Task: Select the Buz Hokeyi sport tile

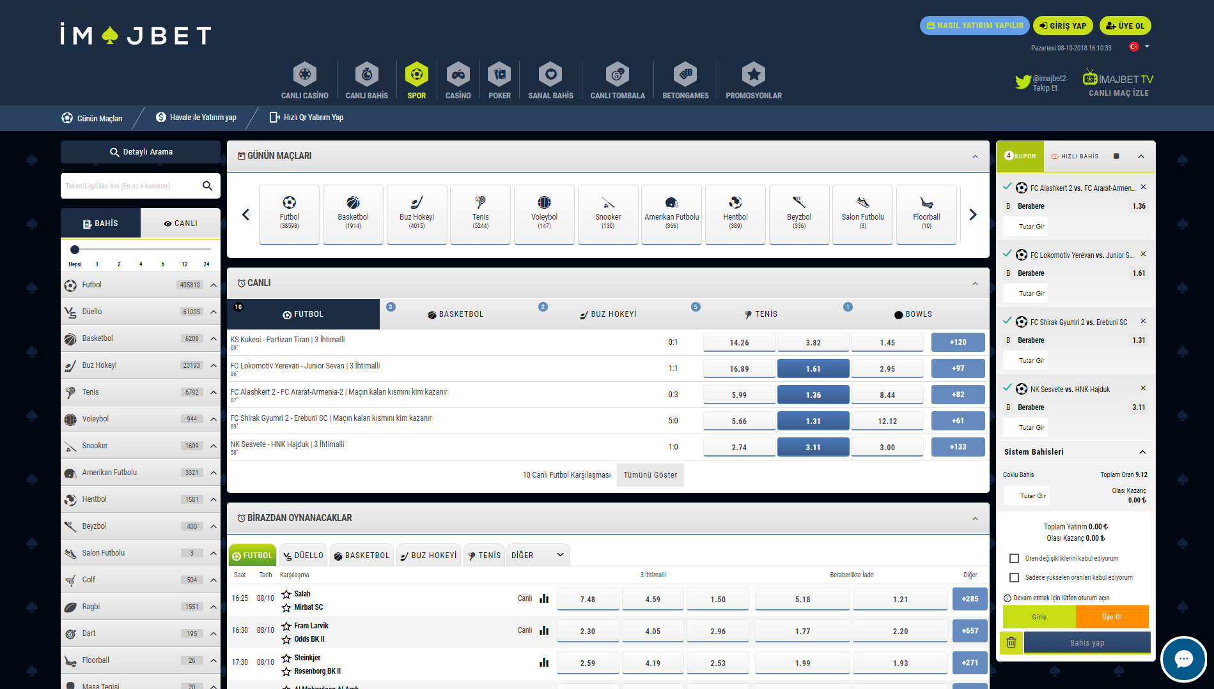Action: point(416,214)
